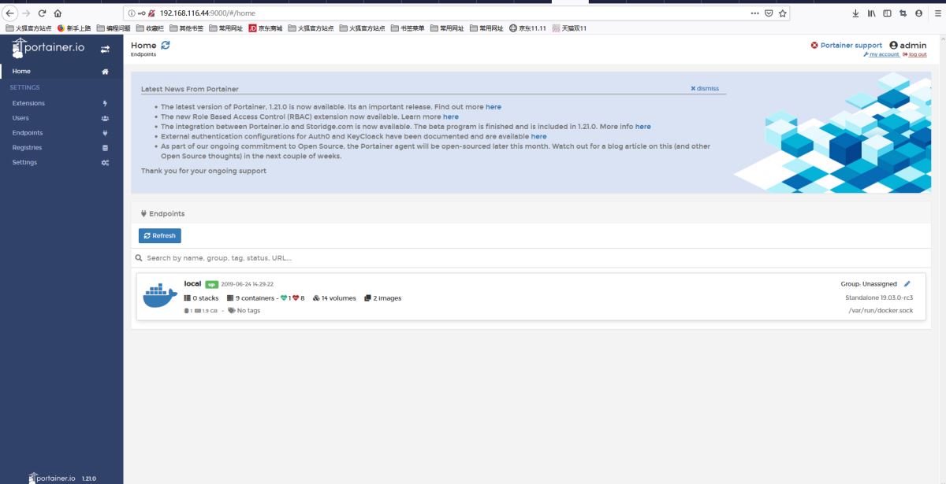Navigate to Endpoints in sidebar
This screenshot has width=946, height=484.
tap(28, 133)
